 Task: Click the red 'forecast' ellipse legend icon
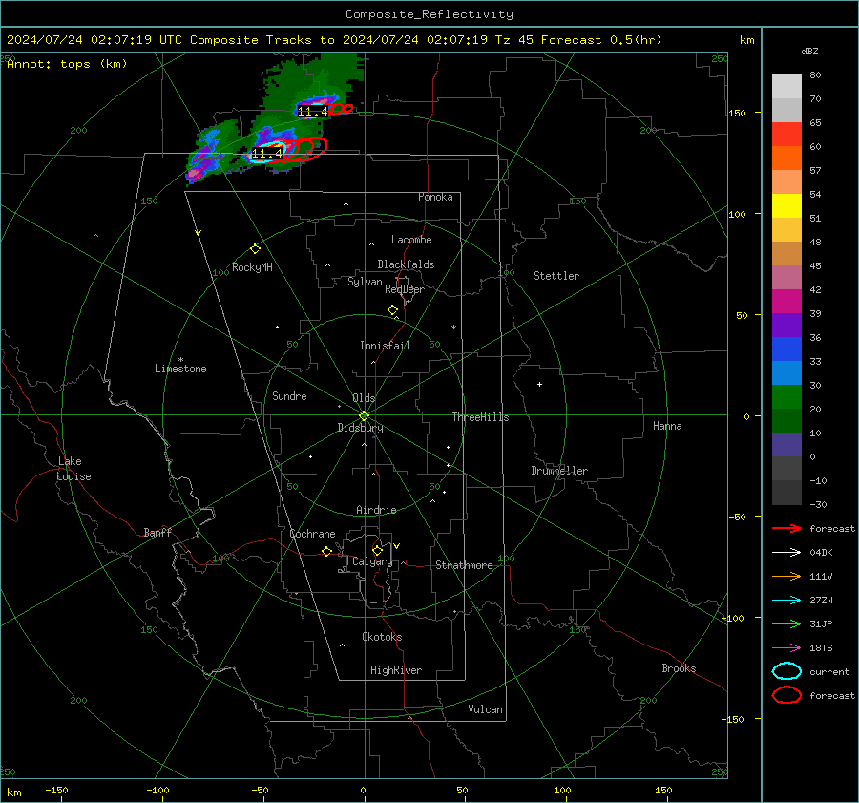(786, 695)
